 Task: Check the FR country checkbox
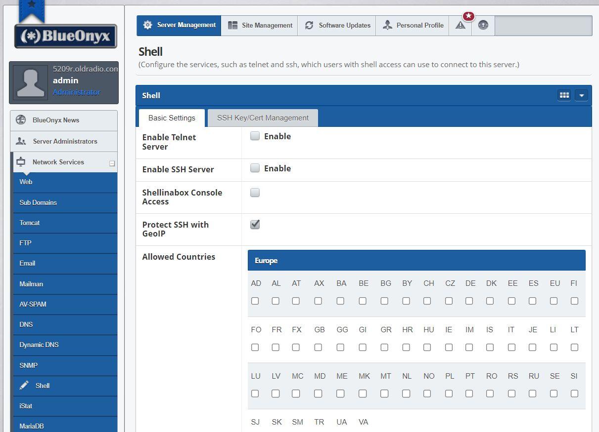pos(276,347)
